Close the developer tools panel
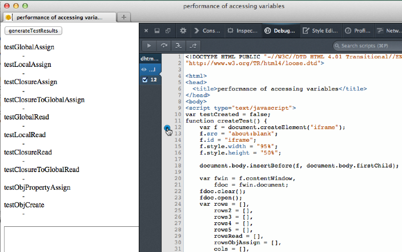The width and height of the screenshot is (402, 252). pos(146,31)
